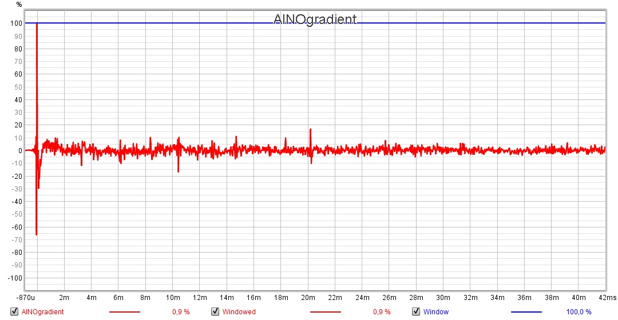Click the -100 percent axis label

(x=15, y=278)
